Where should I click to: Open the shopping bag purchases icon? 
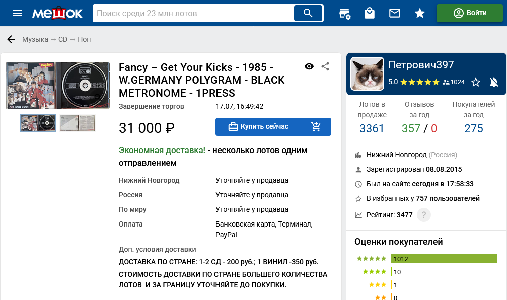(x=369, y=13)
